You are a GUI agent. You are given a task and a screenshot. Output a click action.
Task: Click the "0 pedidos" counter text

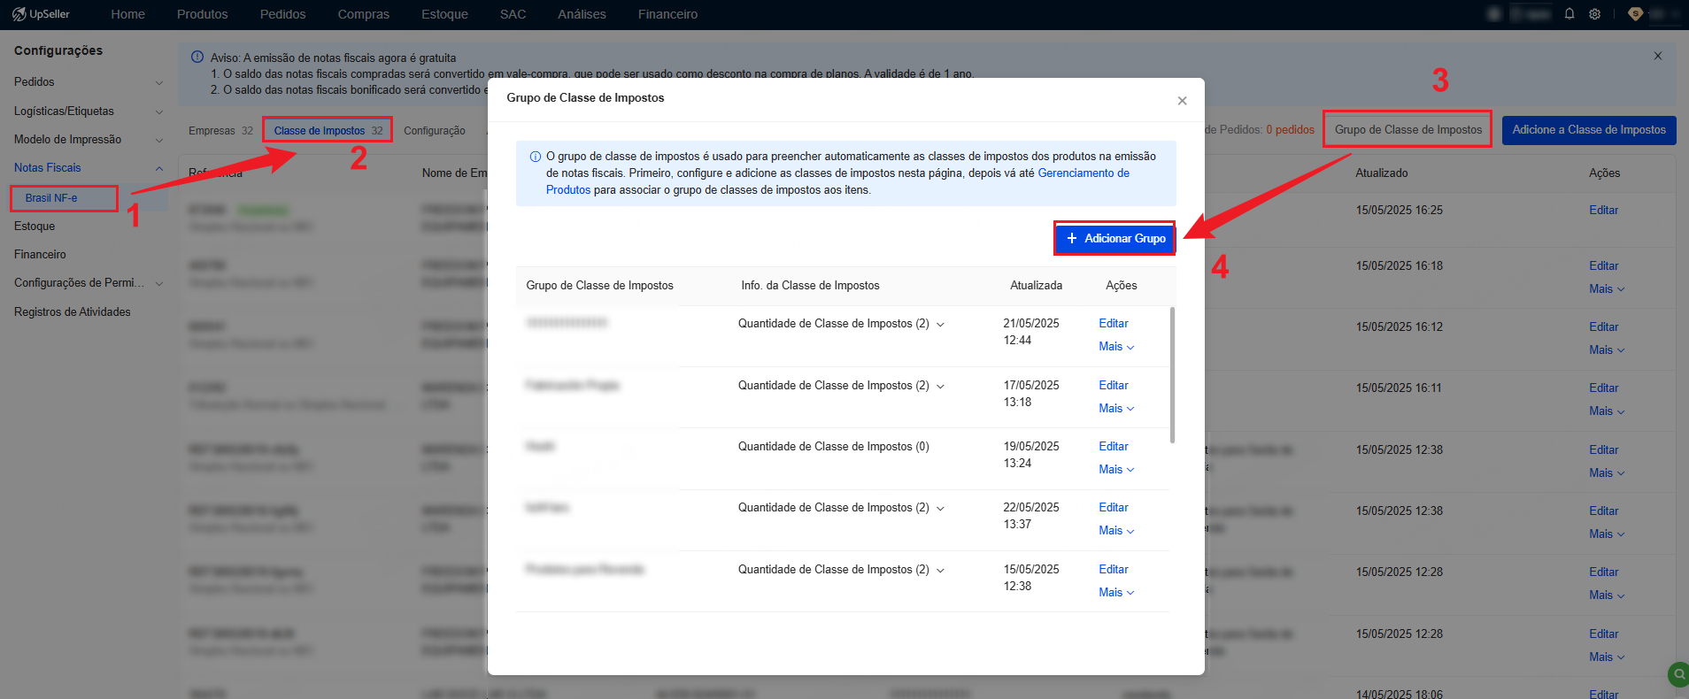point(1290,130)
